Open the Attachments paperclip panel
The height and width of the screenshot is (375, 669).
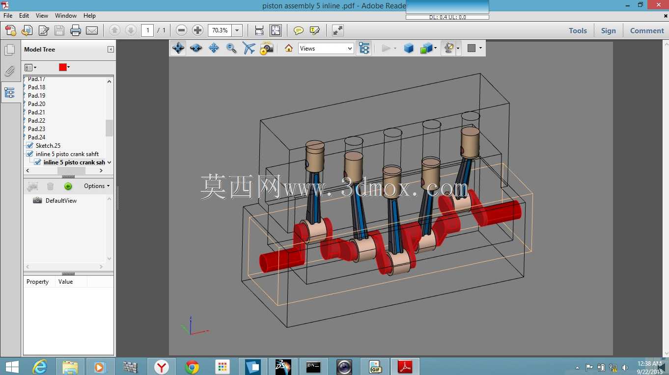(x=10, y=71)
